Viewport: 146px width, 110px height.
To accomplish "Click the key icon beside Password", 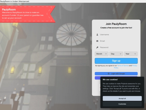I will [x=97, y=48].
